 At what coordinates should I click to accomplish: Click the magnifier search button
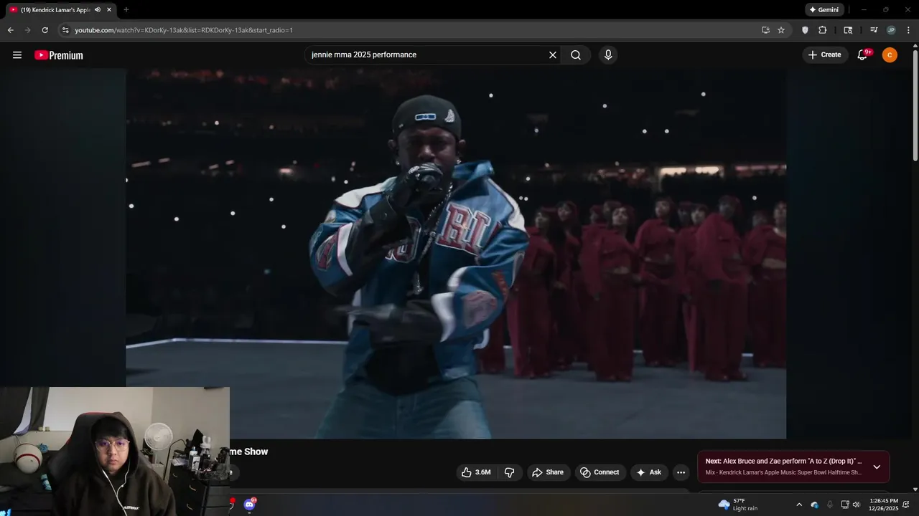tap(576, 55)
